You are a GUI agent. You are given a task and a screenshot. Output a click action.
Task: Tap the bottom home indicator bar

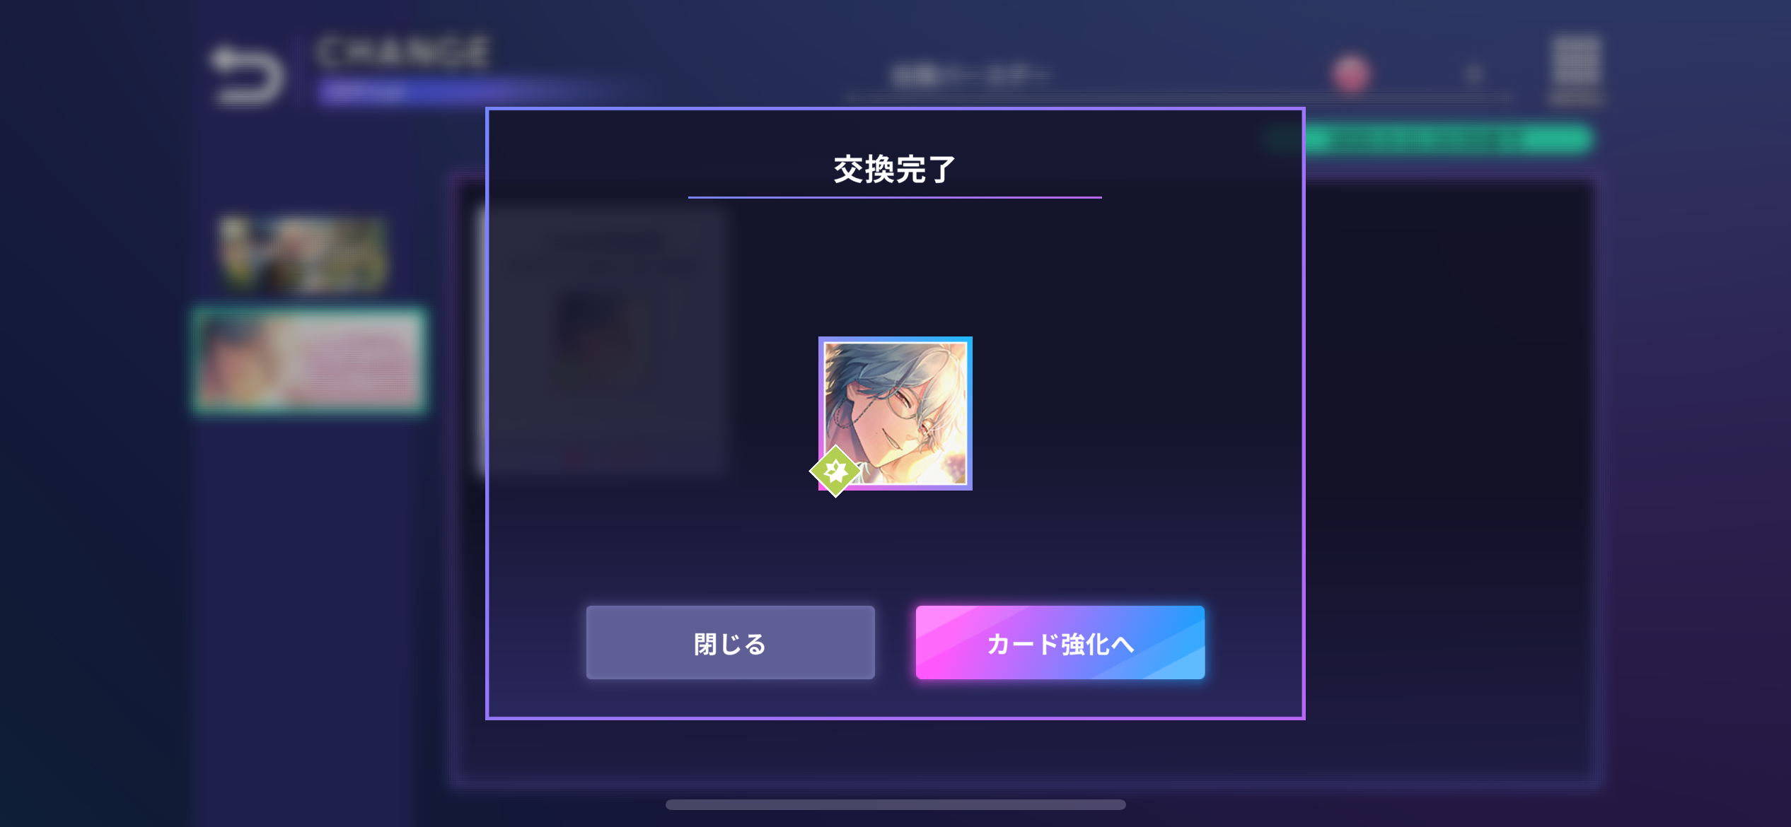click(895, 804)
